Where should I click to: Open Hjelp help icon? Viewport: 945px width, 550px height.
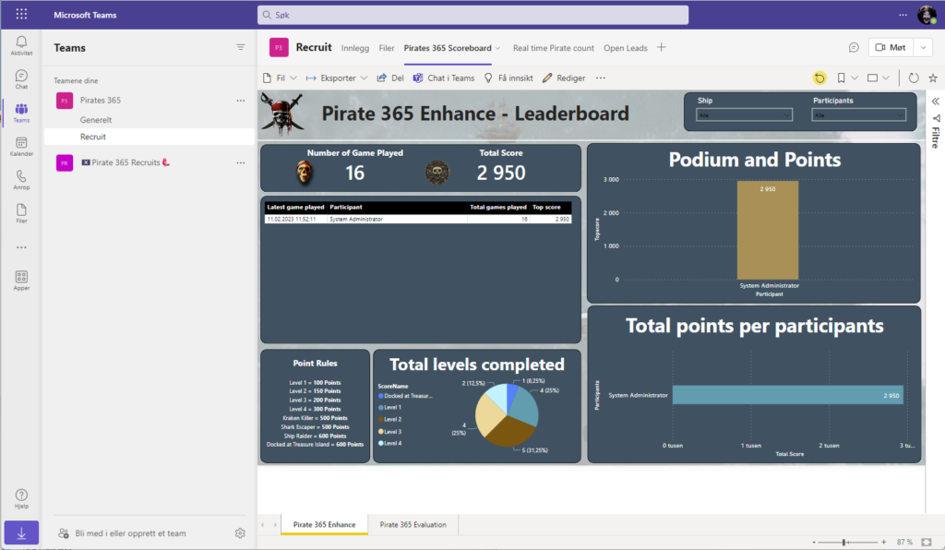click(21, 499)
